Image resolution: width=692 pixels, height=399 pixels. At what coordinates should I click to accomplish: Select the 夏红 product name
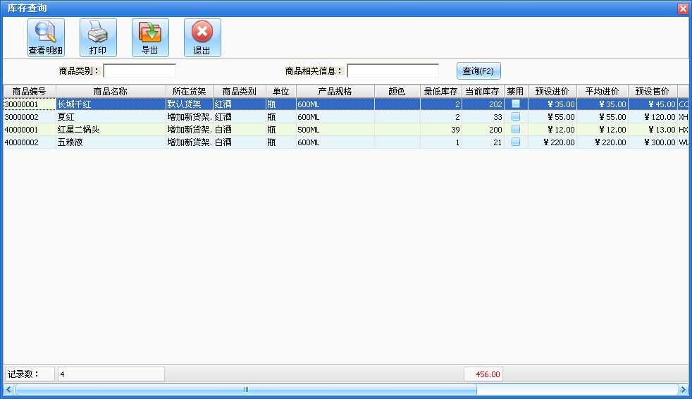click(x=111, y=117)
